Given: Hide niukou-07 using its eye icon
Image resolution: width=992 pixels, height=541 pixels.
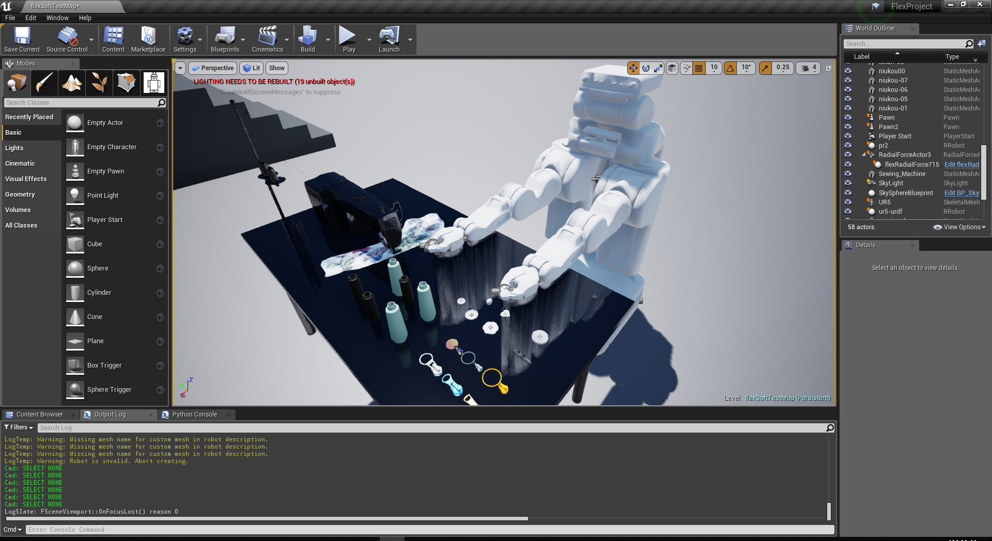Looking at the screenshot, I should click(848, 81).
